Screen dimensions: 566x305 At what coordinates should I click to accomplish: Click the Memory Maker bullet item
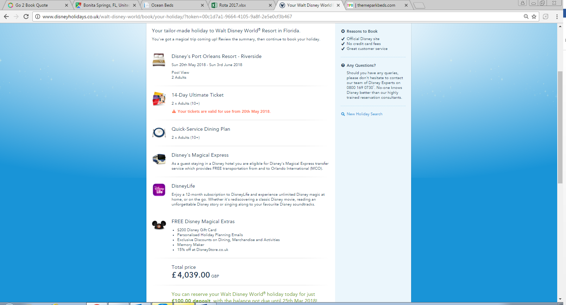(x=190, y=245)
